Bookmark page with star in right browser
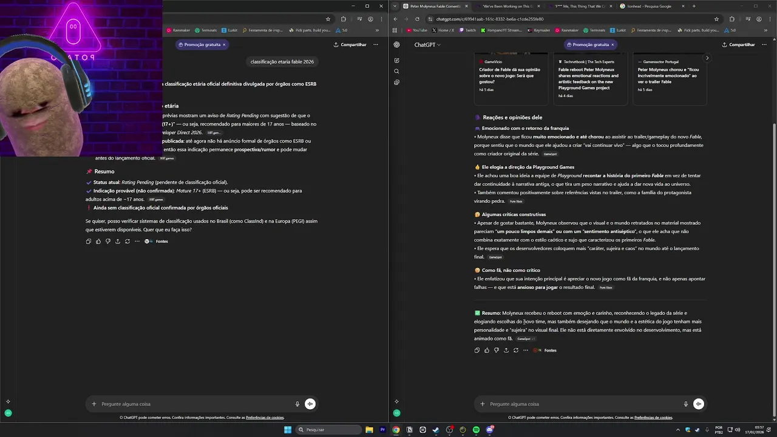 coord(717,19)
